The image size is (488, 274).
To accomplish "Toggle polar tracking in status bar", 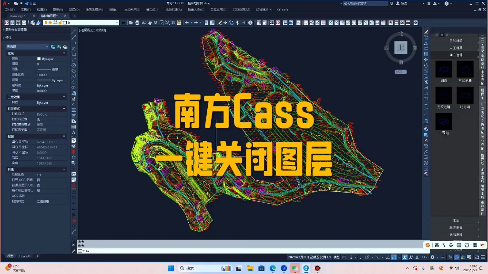I will [x=367, y=257].
